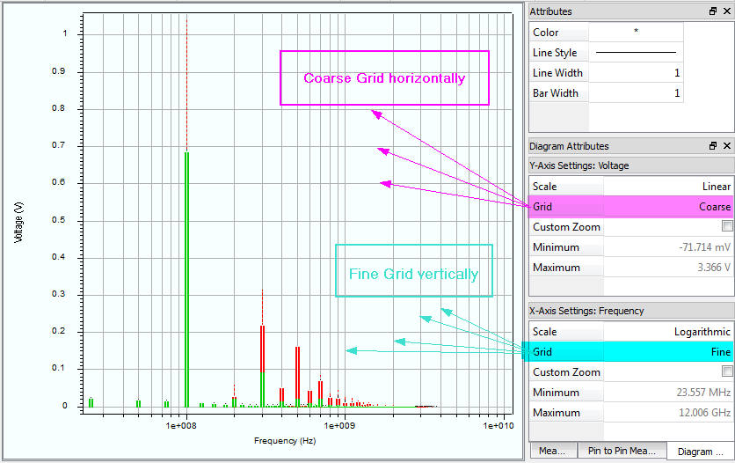This screenshot has width=735, height=463.
Task: Enable Custom Zoom for Y-Axis Voltage
Action: pyautogui.click(x=726, y=227)
